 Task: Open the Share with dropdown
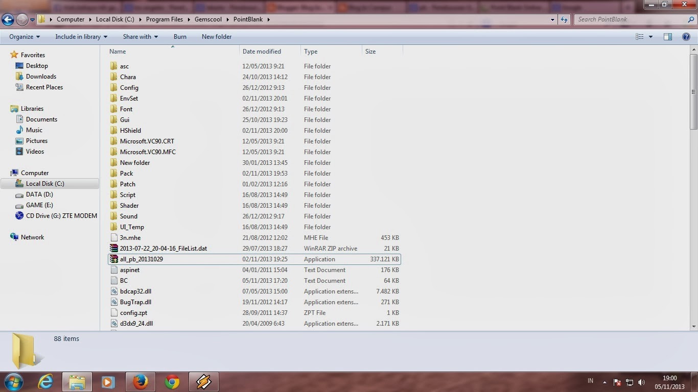tap(141, 37)
